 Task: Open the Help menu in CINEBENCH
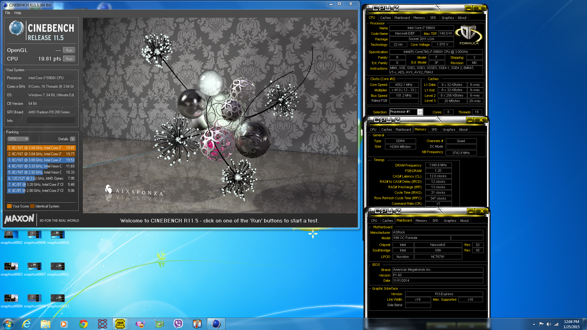tap(18, 13)
